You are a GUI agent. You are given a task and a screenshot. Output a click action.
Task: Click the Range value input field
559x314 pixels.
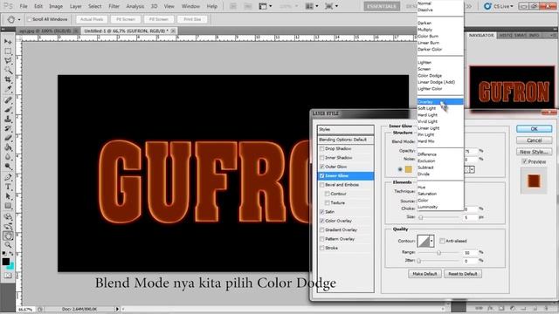[x=470, y=252]
